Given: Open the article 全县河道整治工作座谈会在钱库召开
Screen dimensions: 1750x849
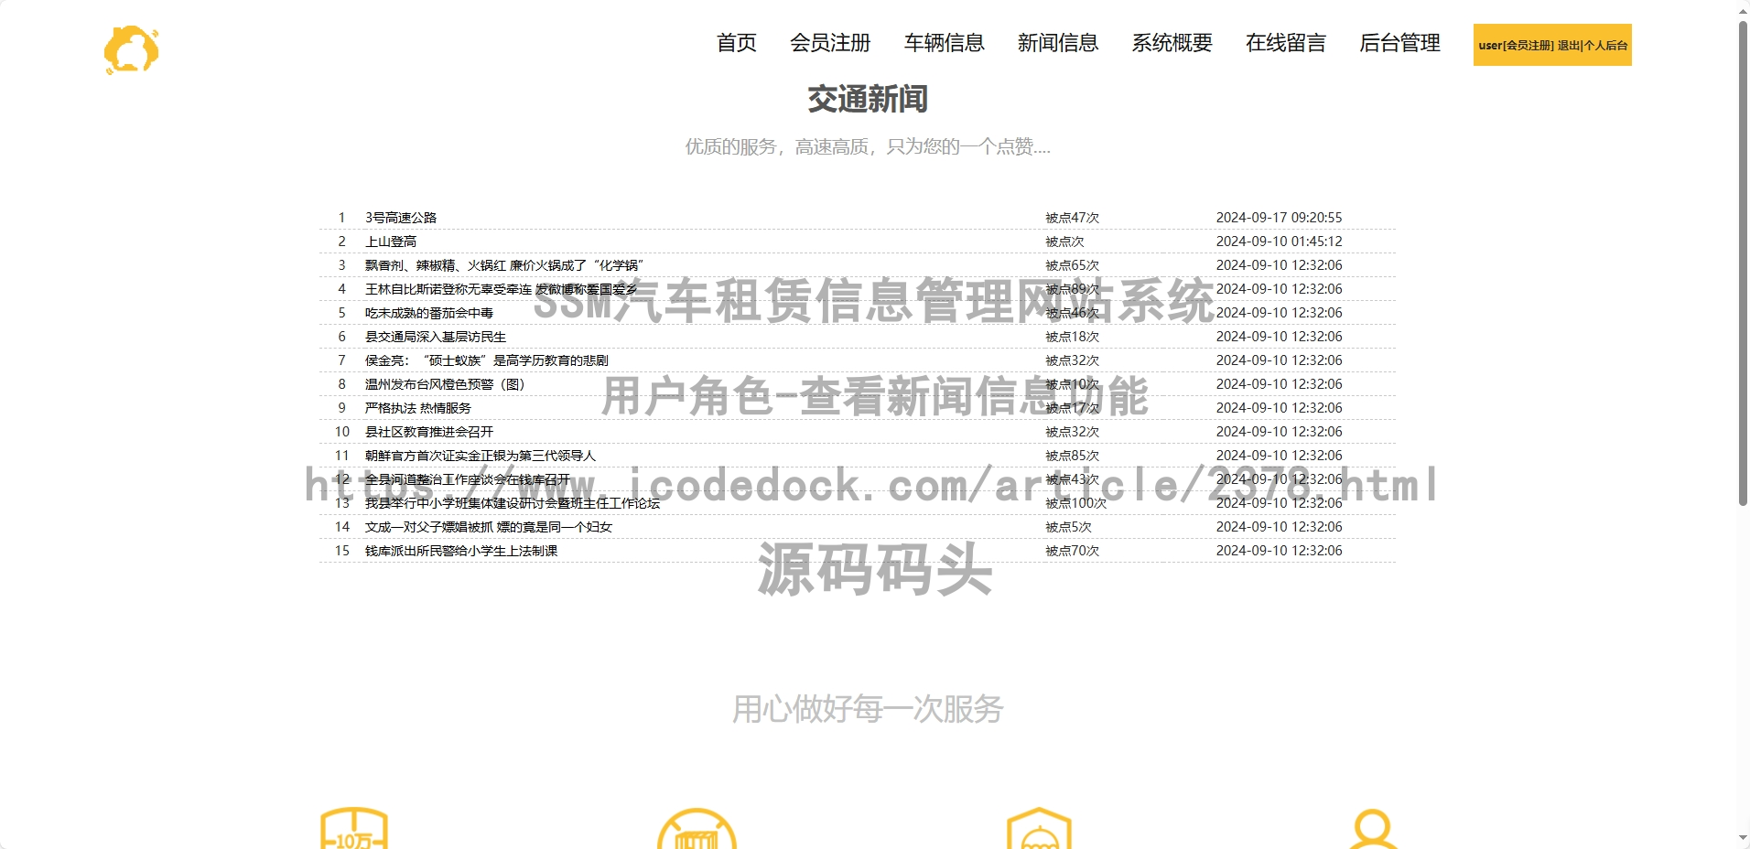Looking at the screenshot, I should (468, 479).
